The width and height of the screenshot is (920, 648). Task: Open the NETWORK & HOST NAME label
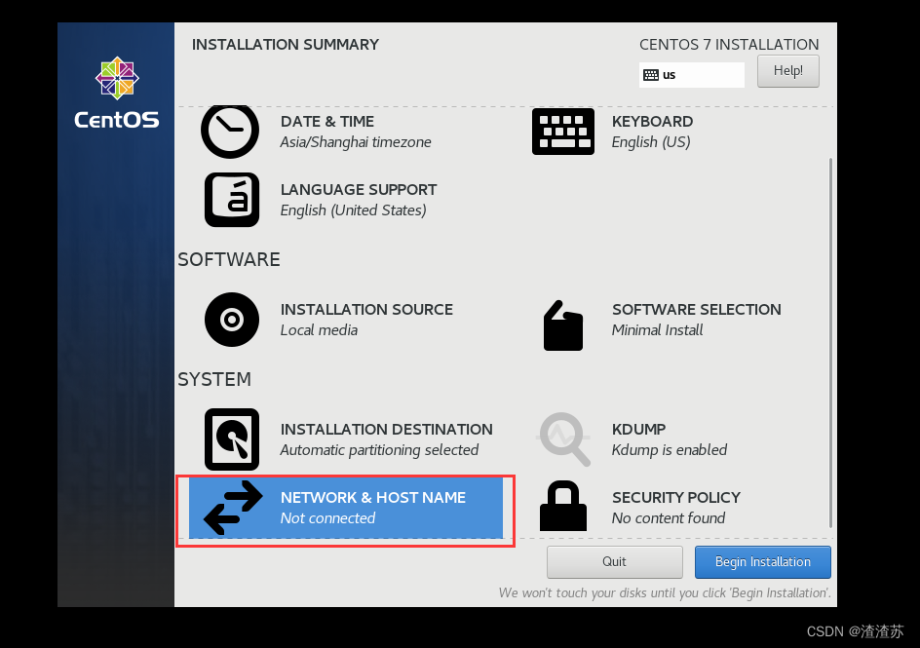[x=373, y=497]
